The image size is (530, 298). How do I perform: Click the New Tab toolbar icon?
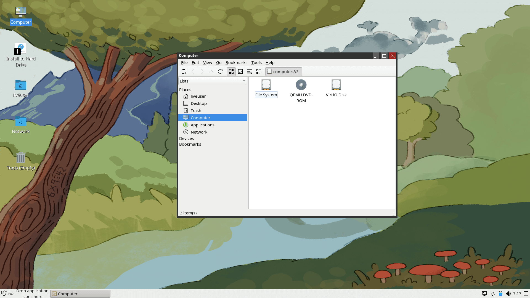coord(184,71)
